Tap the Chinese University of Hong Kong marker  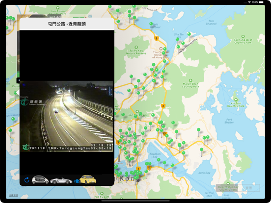point(161,49)
